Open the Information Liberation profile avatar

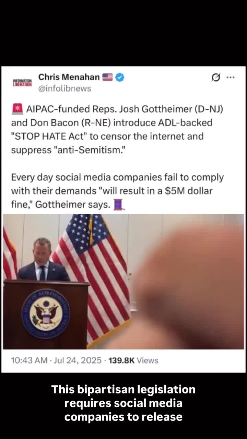tap(22, 83)
